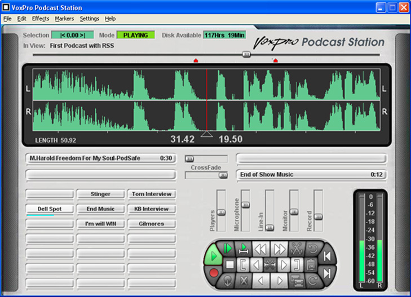Jump to start with skip-to-beginning button
The image size is (411, 297).
(x=327, y=256)
